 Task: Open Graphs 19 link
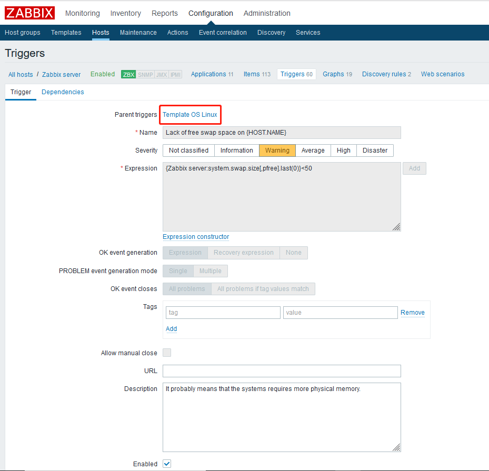click(337, 74)
